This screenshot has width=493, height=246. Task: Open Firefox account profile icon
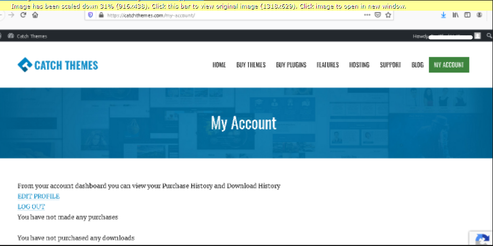(x=479, y=15)
